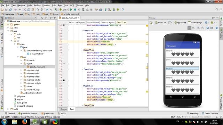
Task: Expand the mipmap-hdpi folder
Action: pyautogui.click(x=21, y=70)
